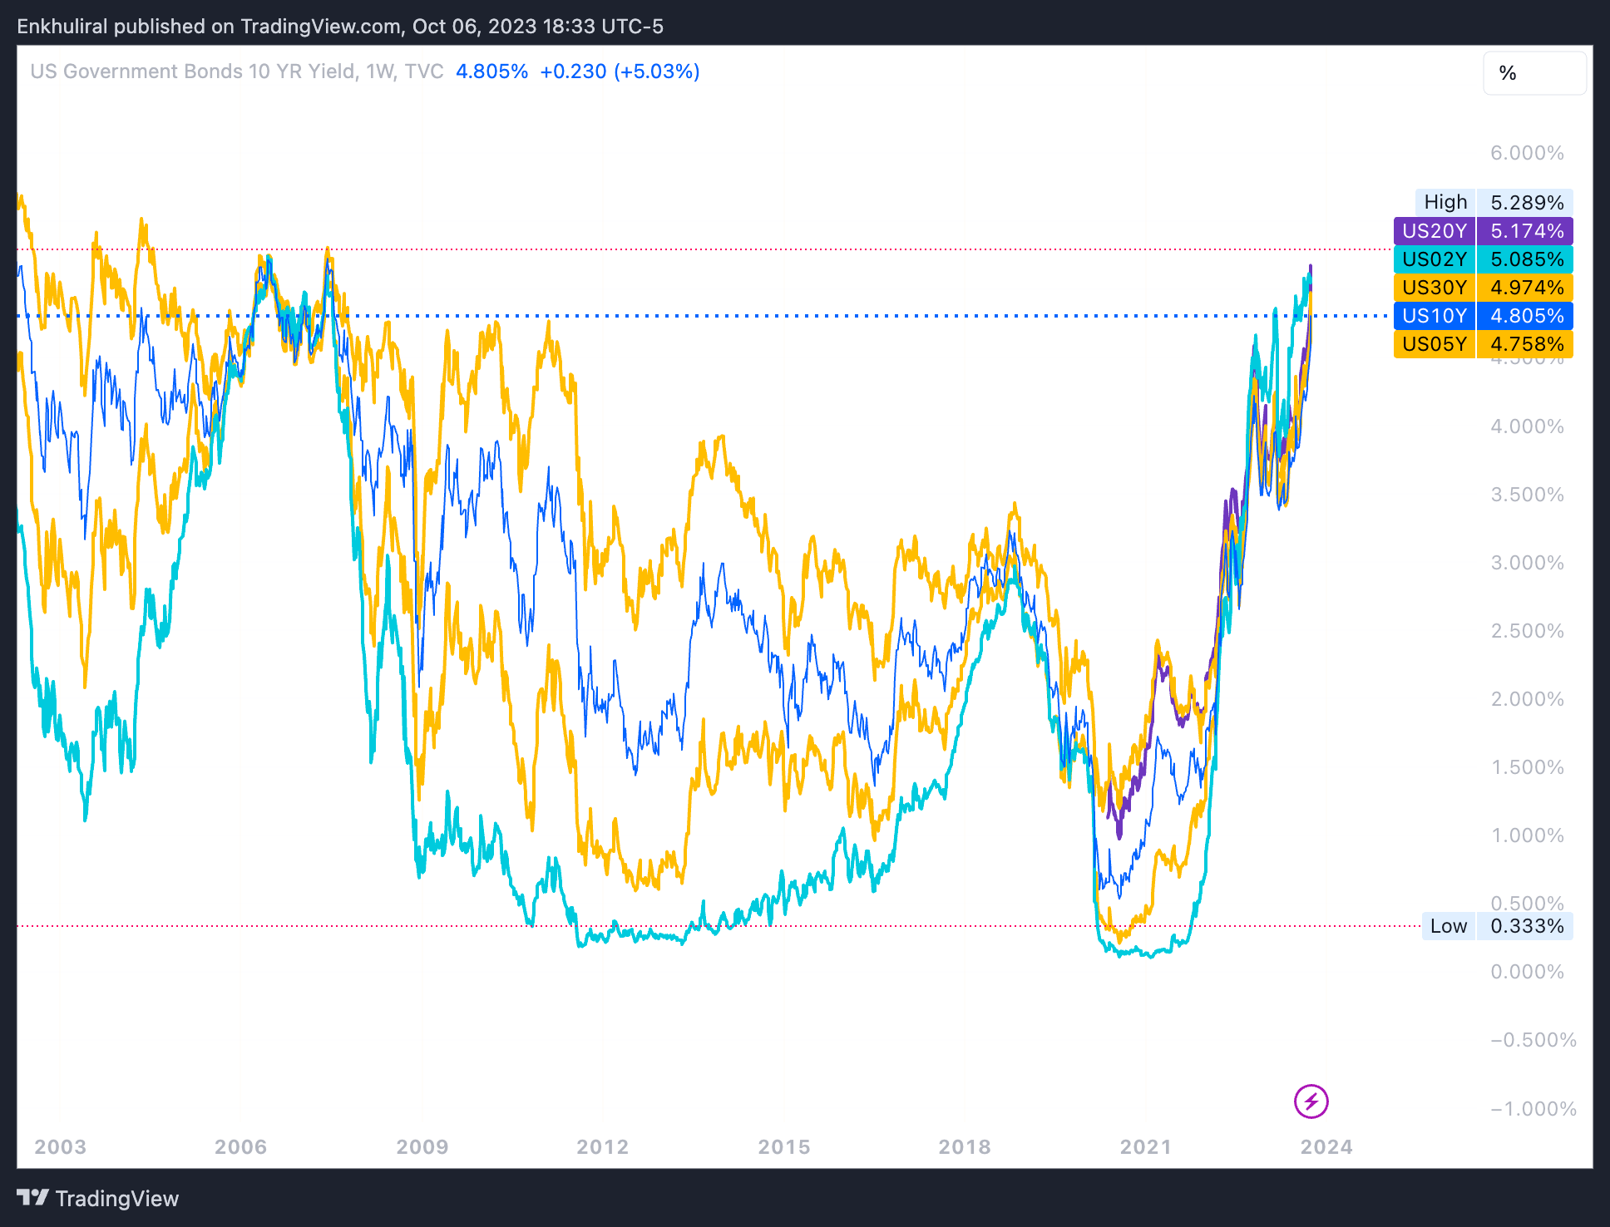Click the +0.230 (+5.03%) change text
The height and width of the screenshot is (1227, 1610).
620,71
